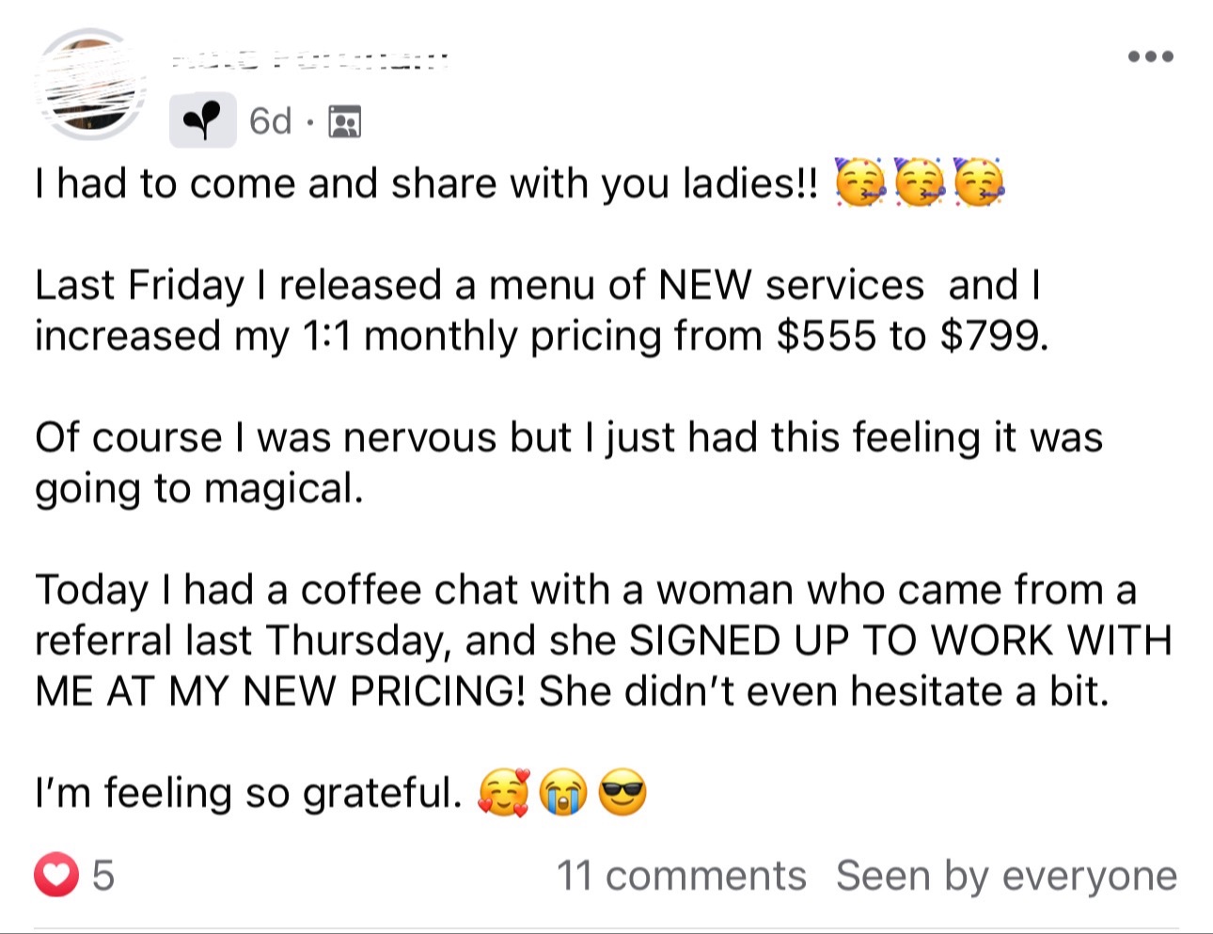This screenshot has height=934, width=1213.
Task: Click the middle party-face emoji
Action: 920,182
